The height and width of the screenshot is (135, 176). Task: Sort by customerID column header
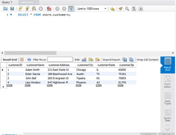(15, 65)
